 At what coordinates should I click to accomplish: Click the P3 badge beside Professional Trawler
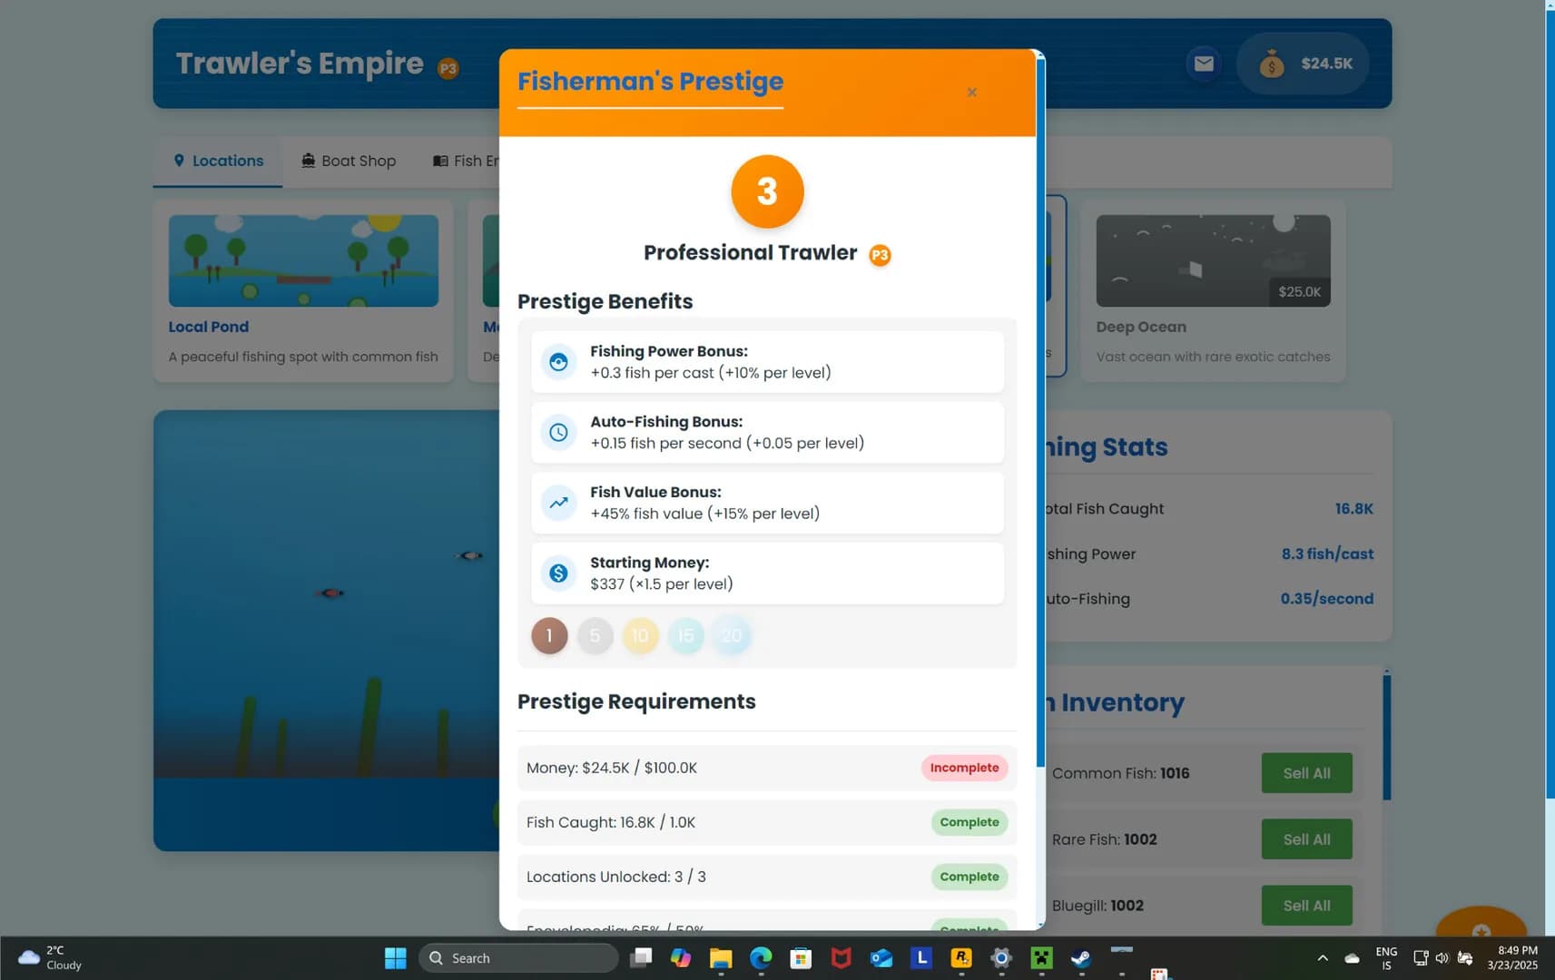pyautogui.click(x=880, y=255)
